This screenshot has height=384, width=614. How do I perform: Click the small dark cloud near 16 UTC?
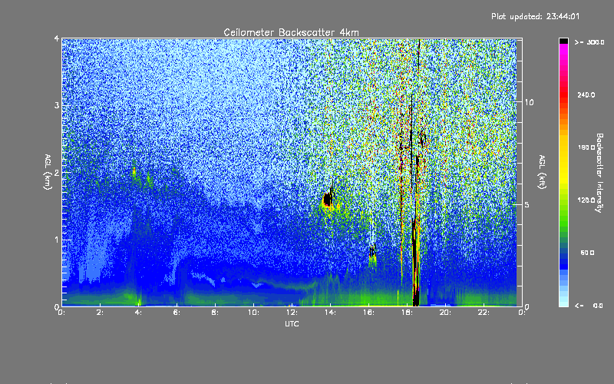[x=372, y=251]
